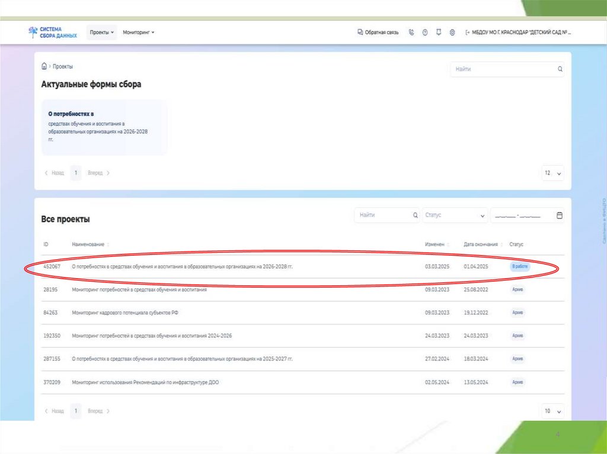Click Назад in the forms pagination

pyautogui.click(x=55, y=173)
